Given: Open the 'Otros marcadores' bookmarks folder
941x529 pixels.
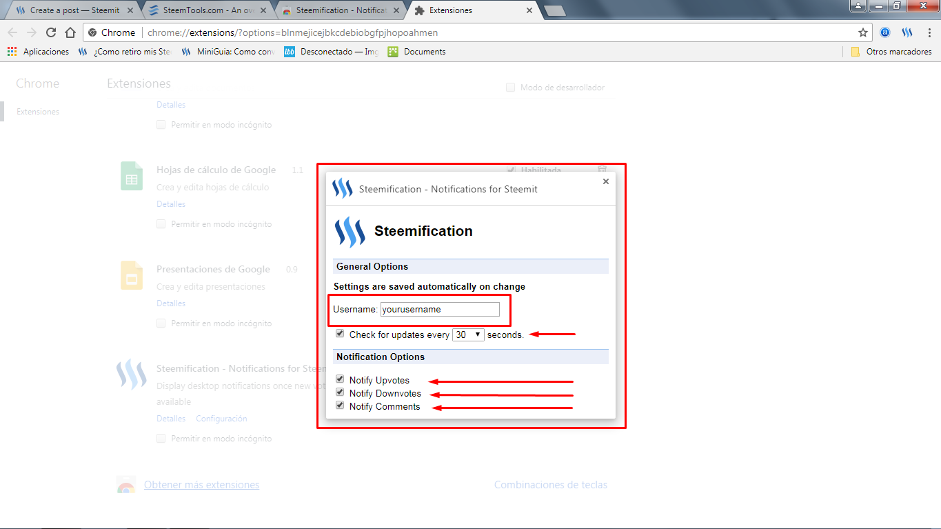Looking at the screenshot, I should (x=891, y=52).
